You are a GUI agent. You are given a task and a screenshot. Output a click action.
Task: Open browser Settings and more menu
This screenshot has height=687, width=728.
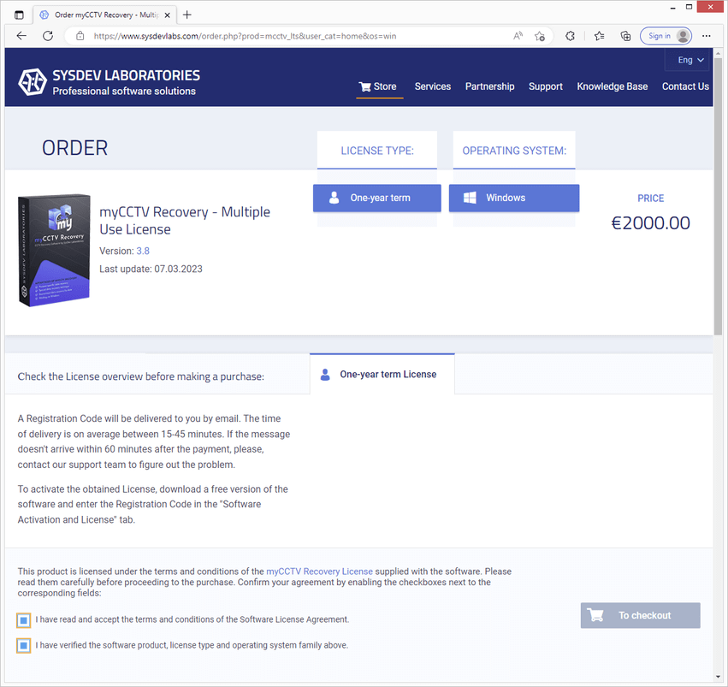click(x=707, y=36)
